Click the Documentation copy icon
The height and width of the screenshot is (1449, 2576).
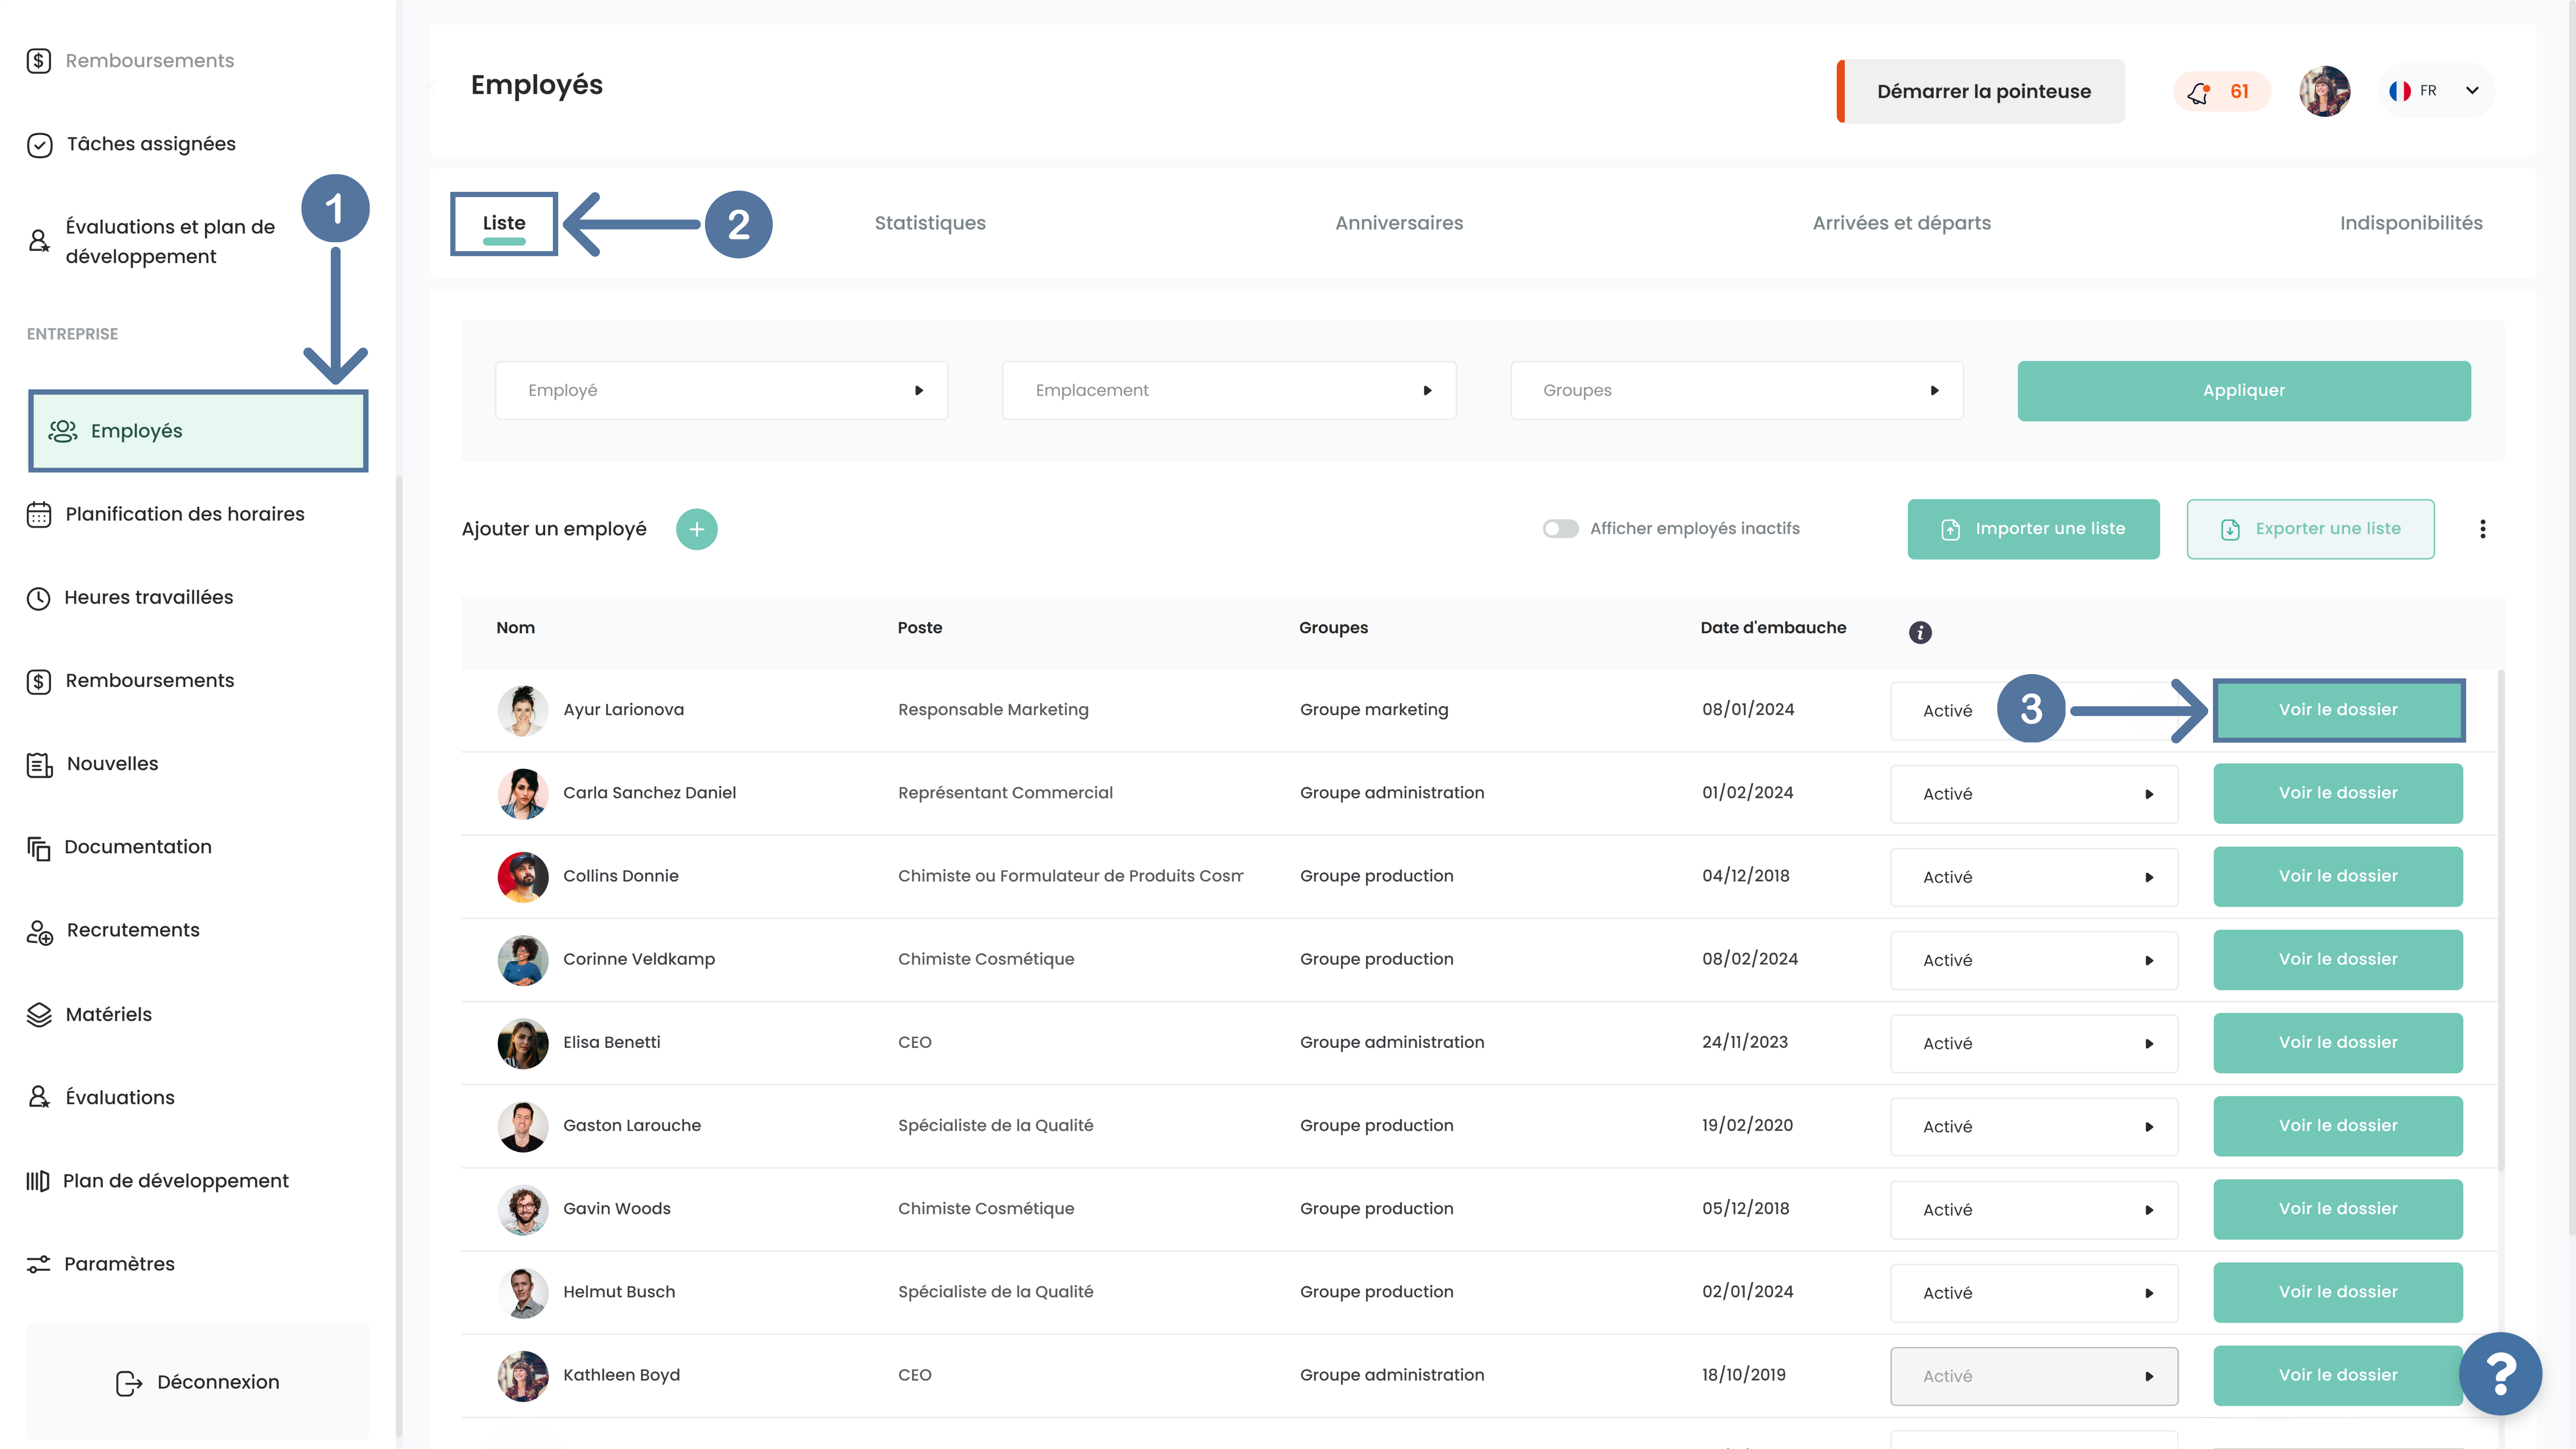click(38, 848)
